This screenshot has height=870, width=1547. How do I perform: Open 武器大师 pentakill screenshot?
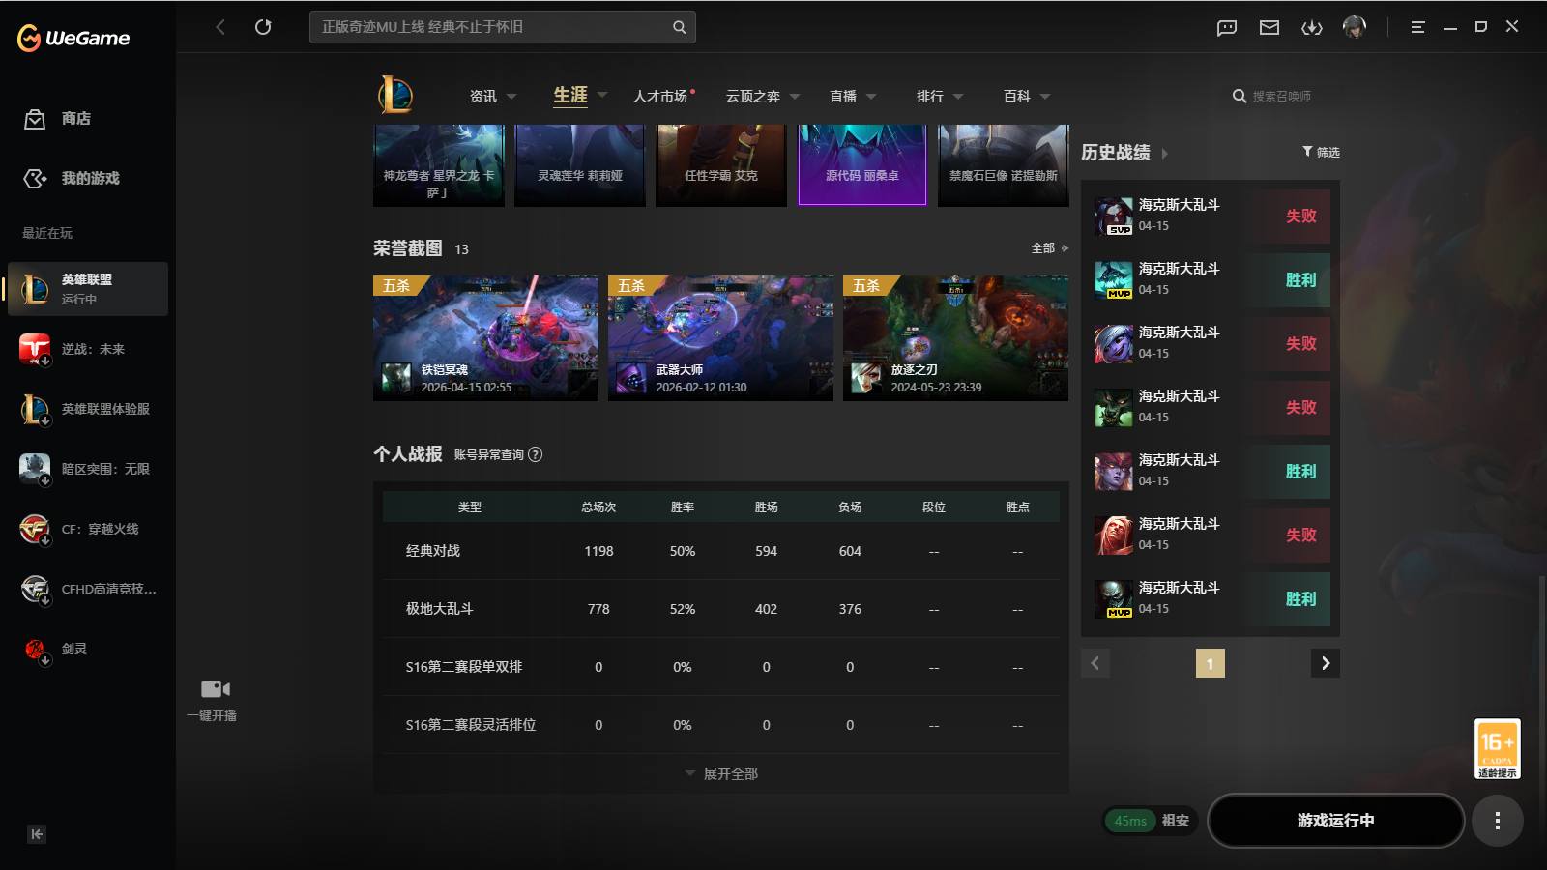tap(720, 338)
